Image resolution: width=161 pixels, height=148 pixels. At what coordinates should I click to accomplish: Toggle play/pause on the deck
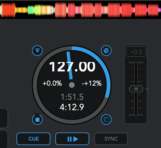72,139
